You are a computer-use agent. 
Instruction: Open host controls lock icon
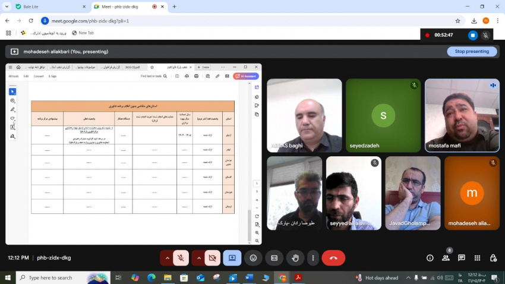493,258
